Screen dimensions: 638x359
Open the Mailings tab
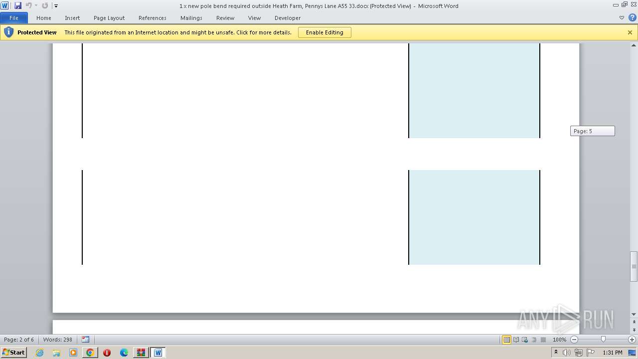[x=191, y=18]
